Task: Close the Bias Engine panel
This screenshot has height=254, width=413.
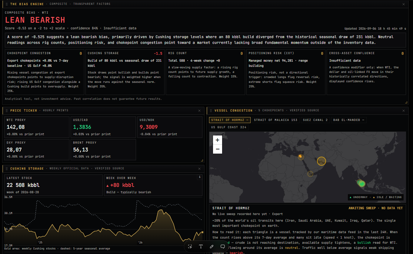Action: 403,4
